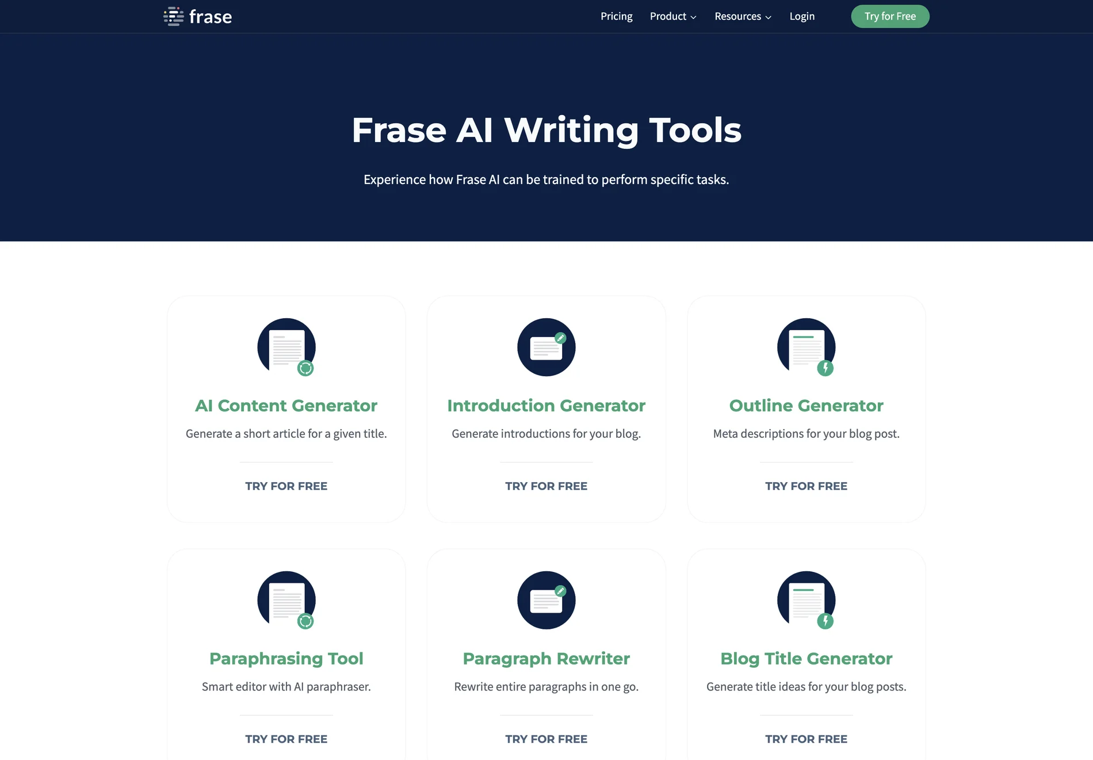Click the Paragraph Rewriter pencil icon
Screen dimensions: 1093x760
[x=560, y=591]
